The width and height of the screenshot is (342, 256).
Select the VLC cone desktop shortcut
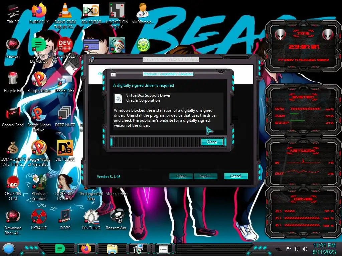(65, 16)
